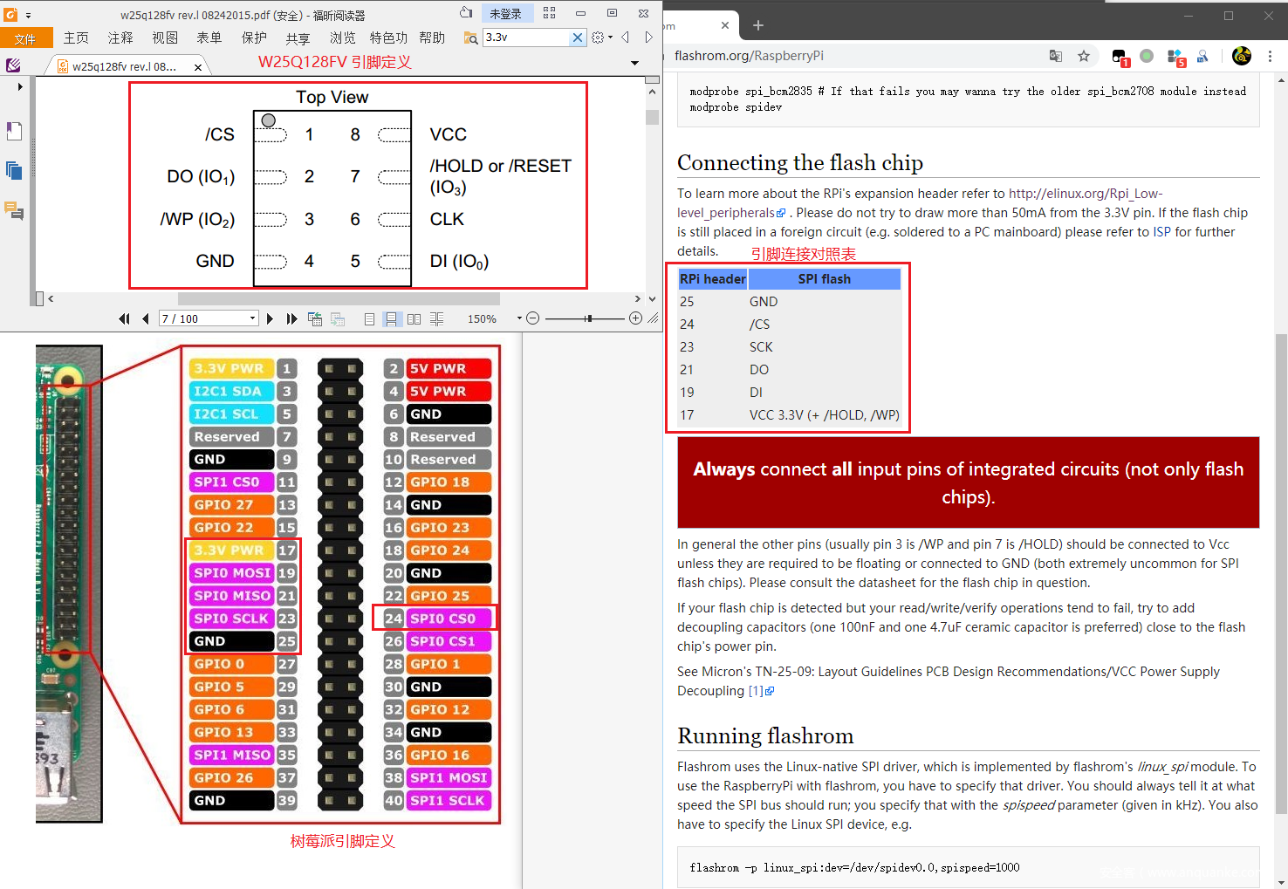Click the 未登录 login button

tap(505, 14)
